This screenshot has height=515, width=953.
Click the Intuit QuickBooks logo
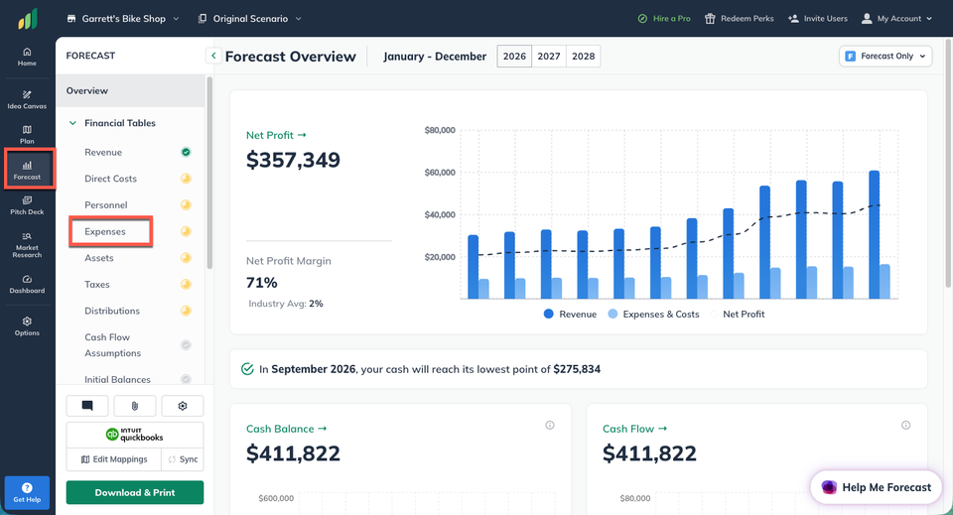tap(135, 435)
